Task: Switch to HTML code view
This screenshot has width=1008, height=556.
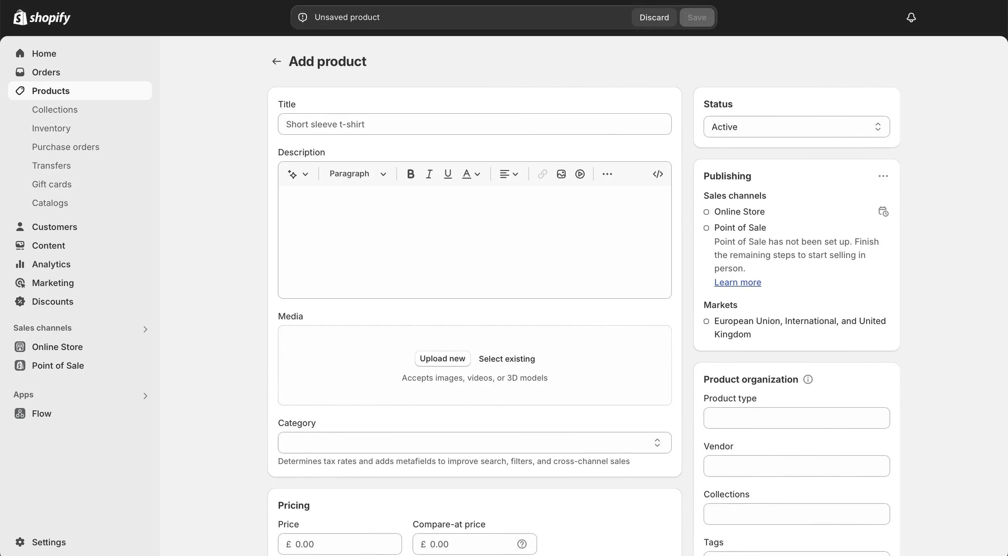Action: coord(658,174)
